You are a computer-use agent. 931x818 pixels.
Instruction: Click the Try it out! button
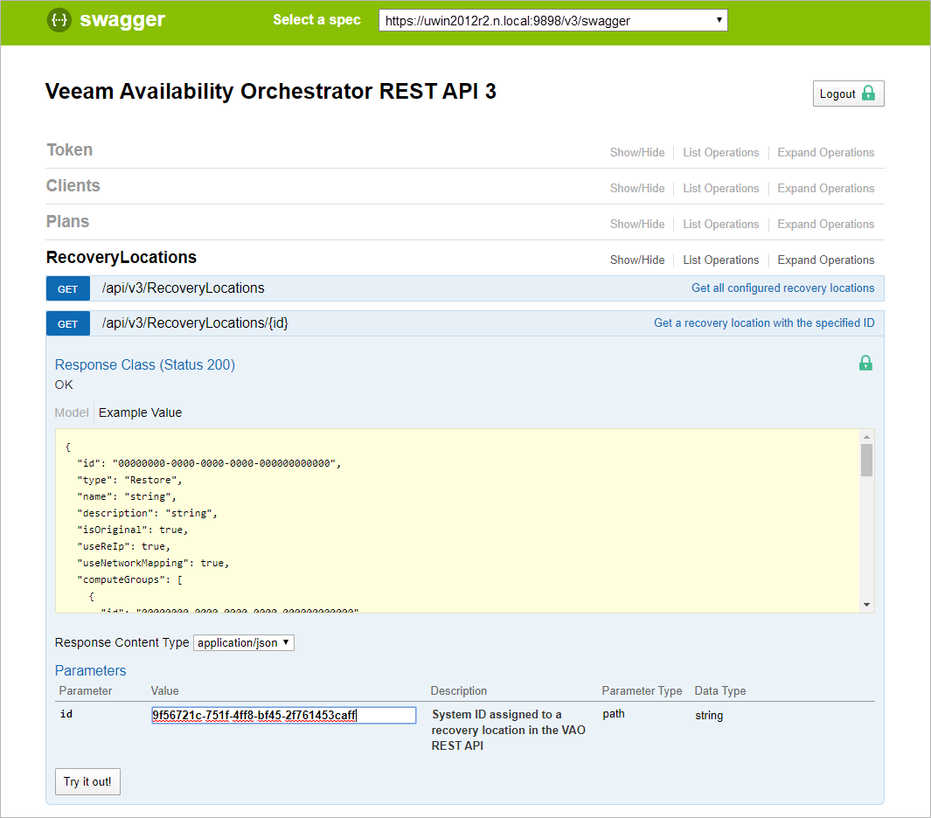(x=88, y=782)
